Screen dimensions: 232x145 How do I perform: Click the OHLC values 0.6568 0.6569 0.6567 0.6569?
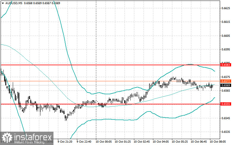tap(42, 3)
